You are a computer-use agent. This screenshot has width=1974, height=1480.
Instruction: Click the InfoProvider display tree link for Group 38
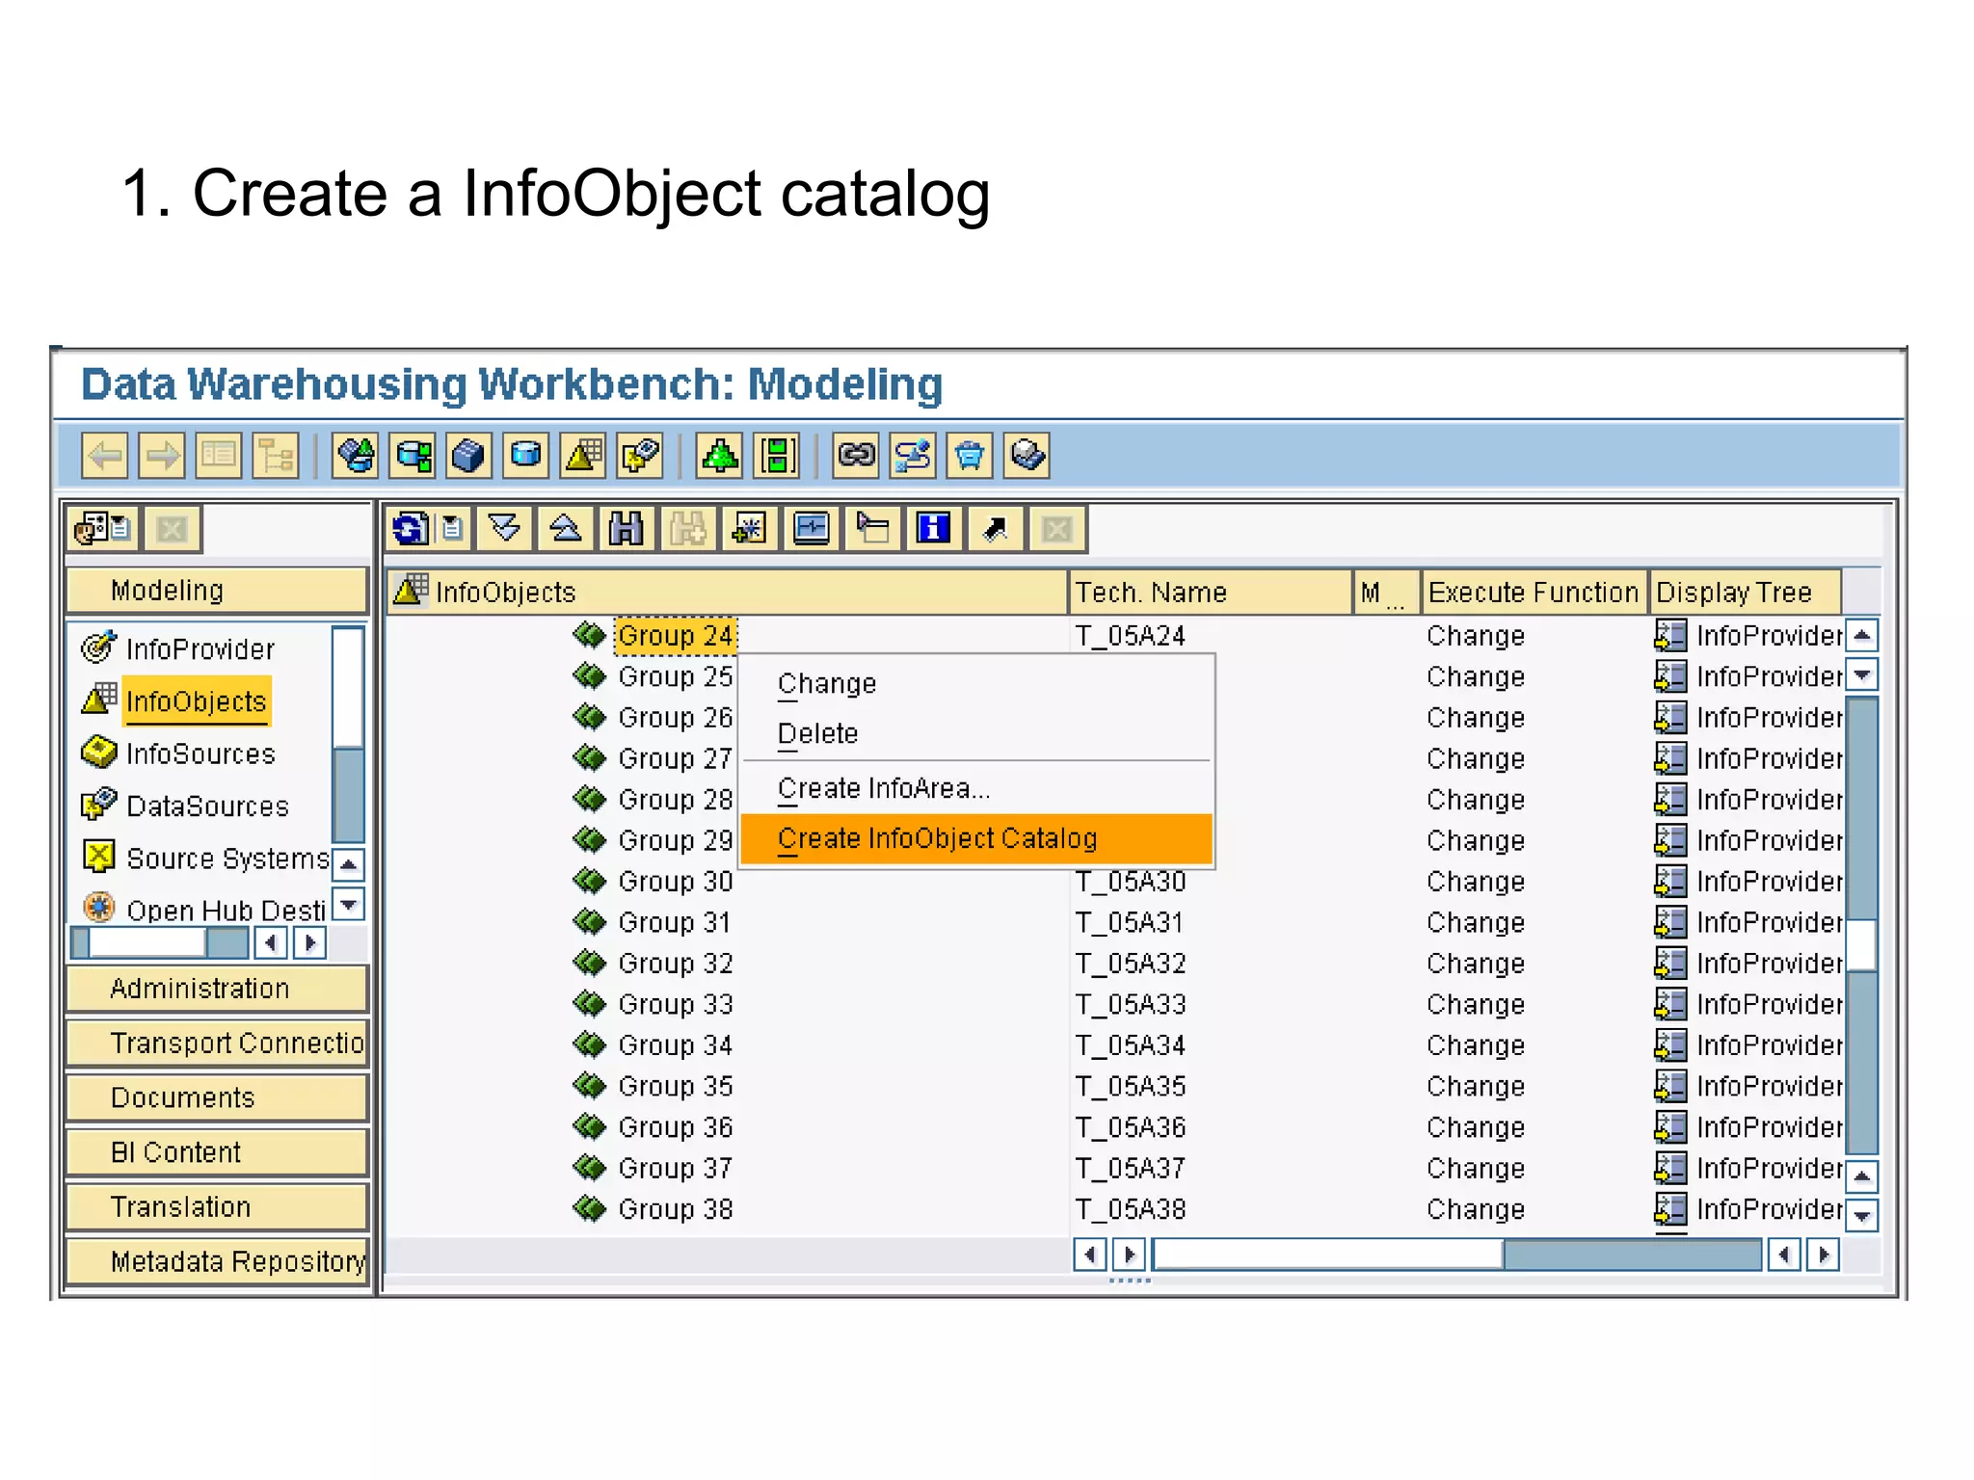coord(1767,1209)
